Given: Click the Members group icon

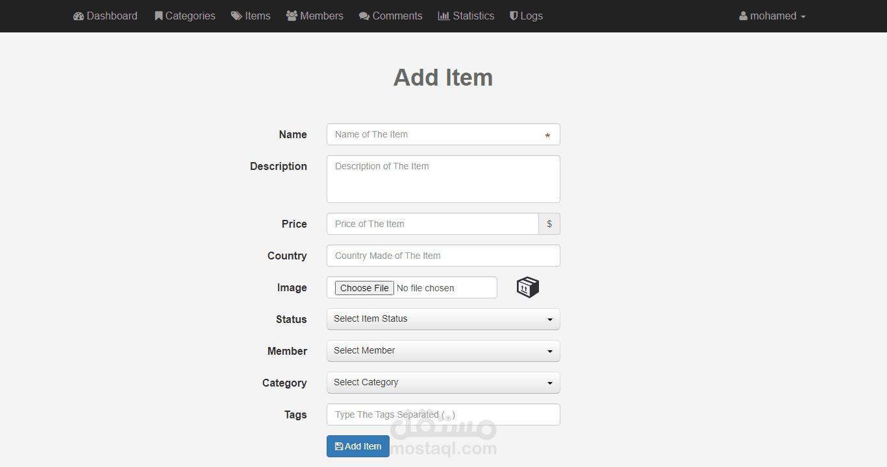Looking at the screenshot, I should click(292, 16).
